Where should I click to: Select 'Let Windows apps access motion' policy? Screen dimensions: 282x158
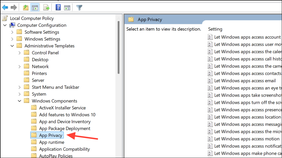(x=247, y=139)
